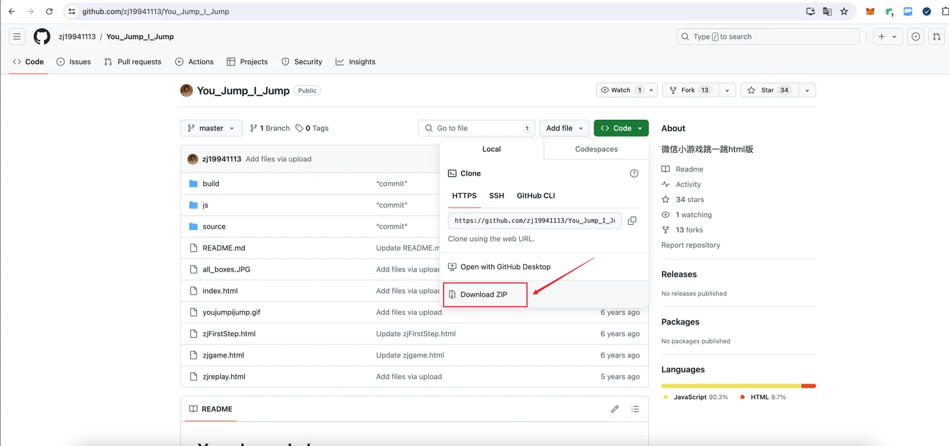Click the install app icon in address bar
This screenshot has width=949, height=446.
point(810,11)
